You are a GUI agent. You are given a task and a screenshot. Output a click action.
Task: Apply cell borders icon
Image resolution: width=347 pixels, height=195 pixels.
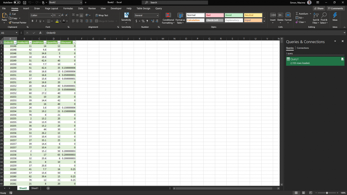point(49,21)
